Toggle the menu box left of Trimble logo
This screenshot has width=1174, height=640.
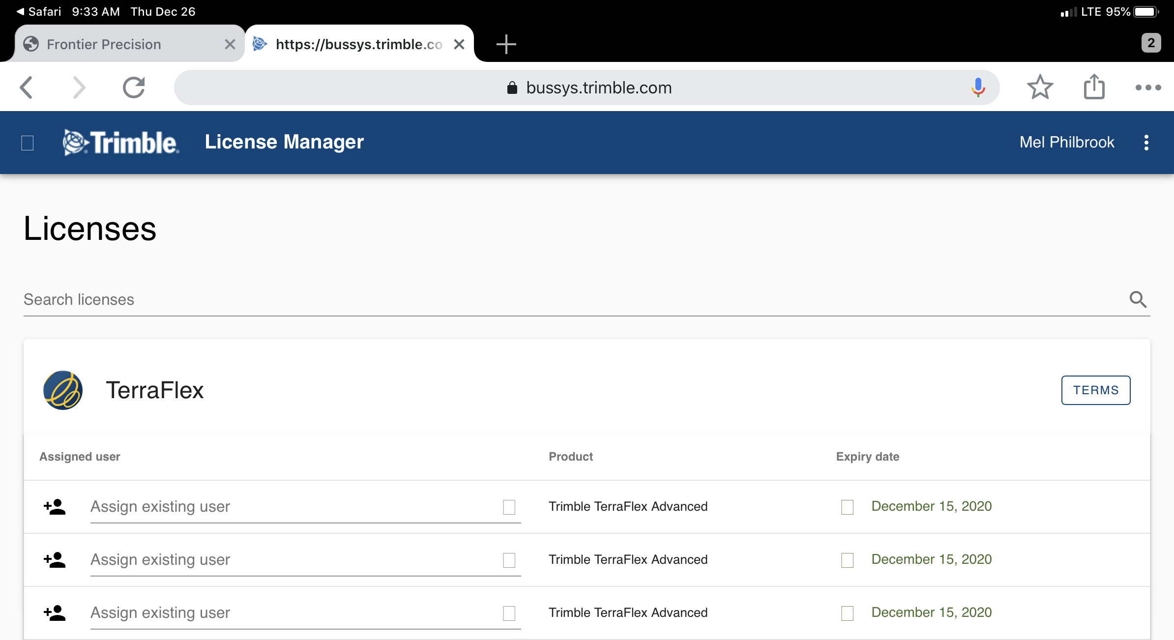[x=28, y=143]
